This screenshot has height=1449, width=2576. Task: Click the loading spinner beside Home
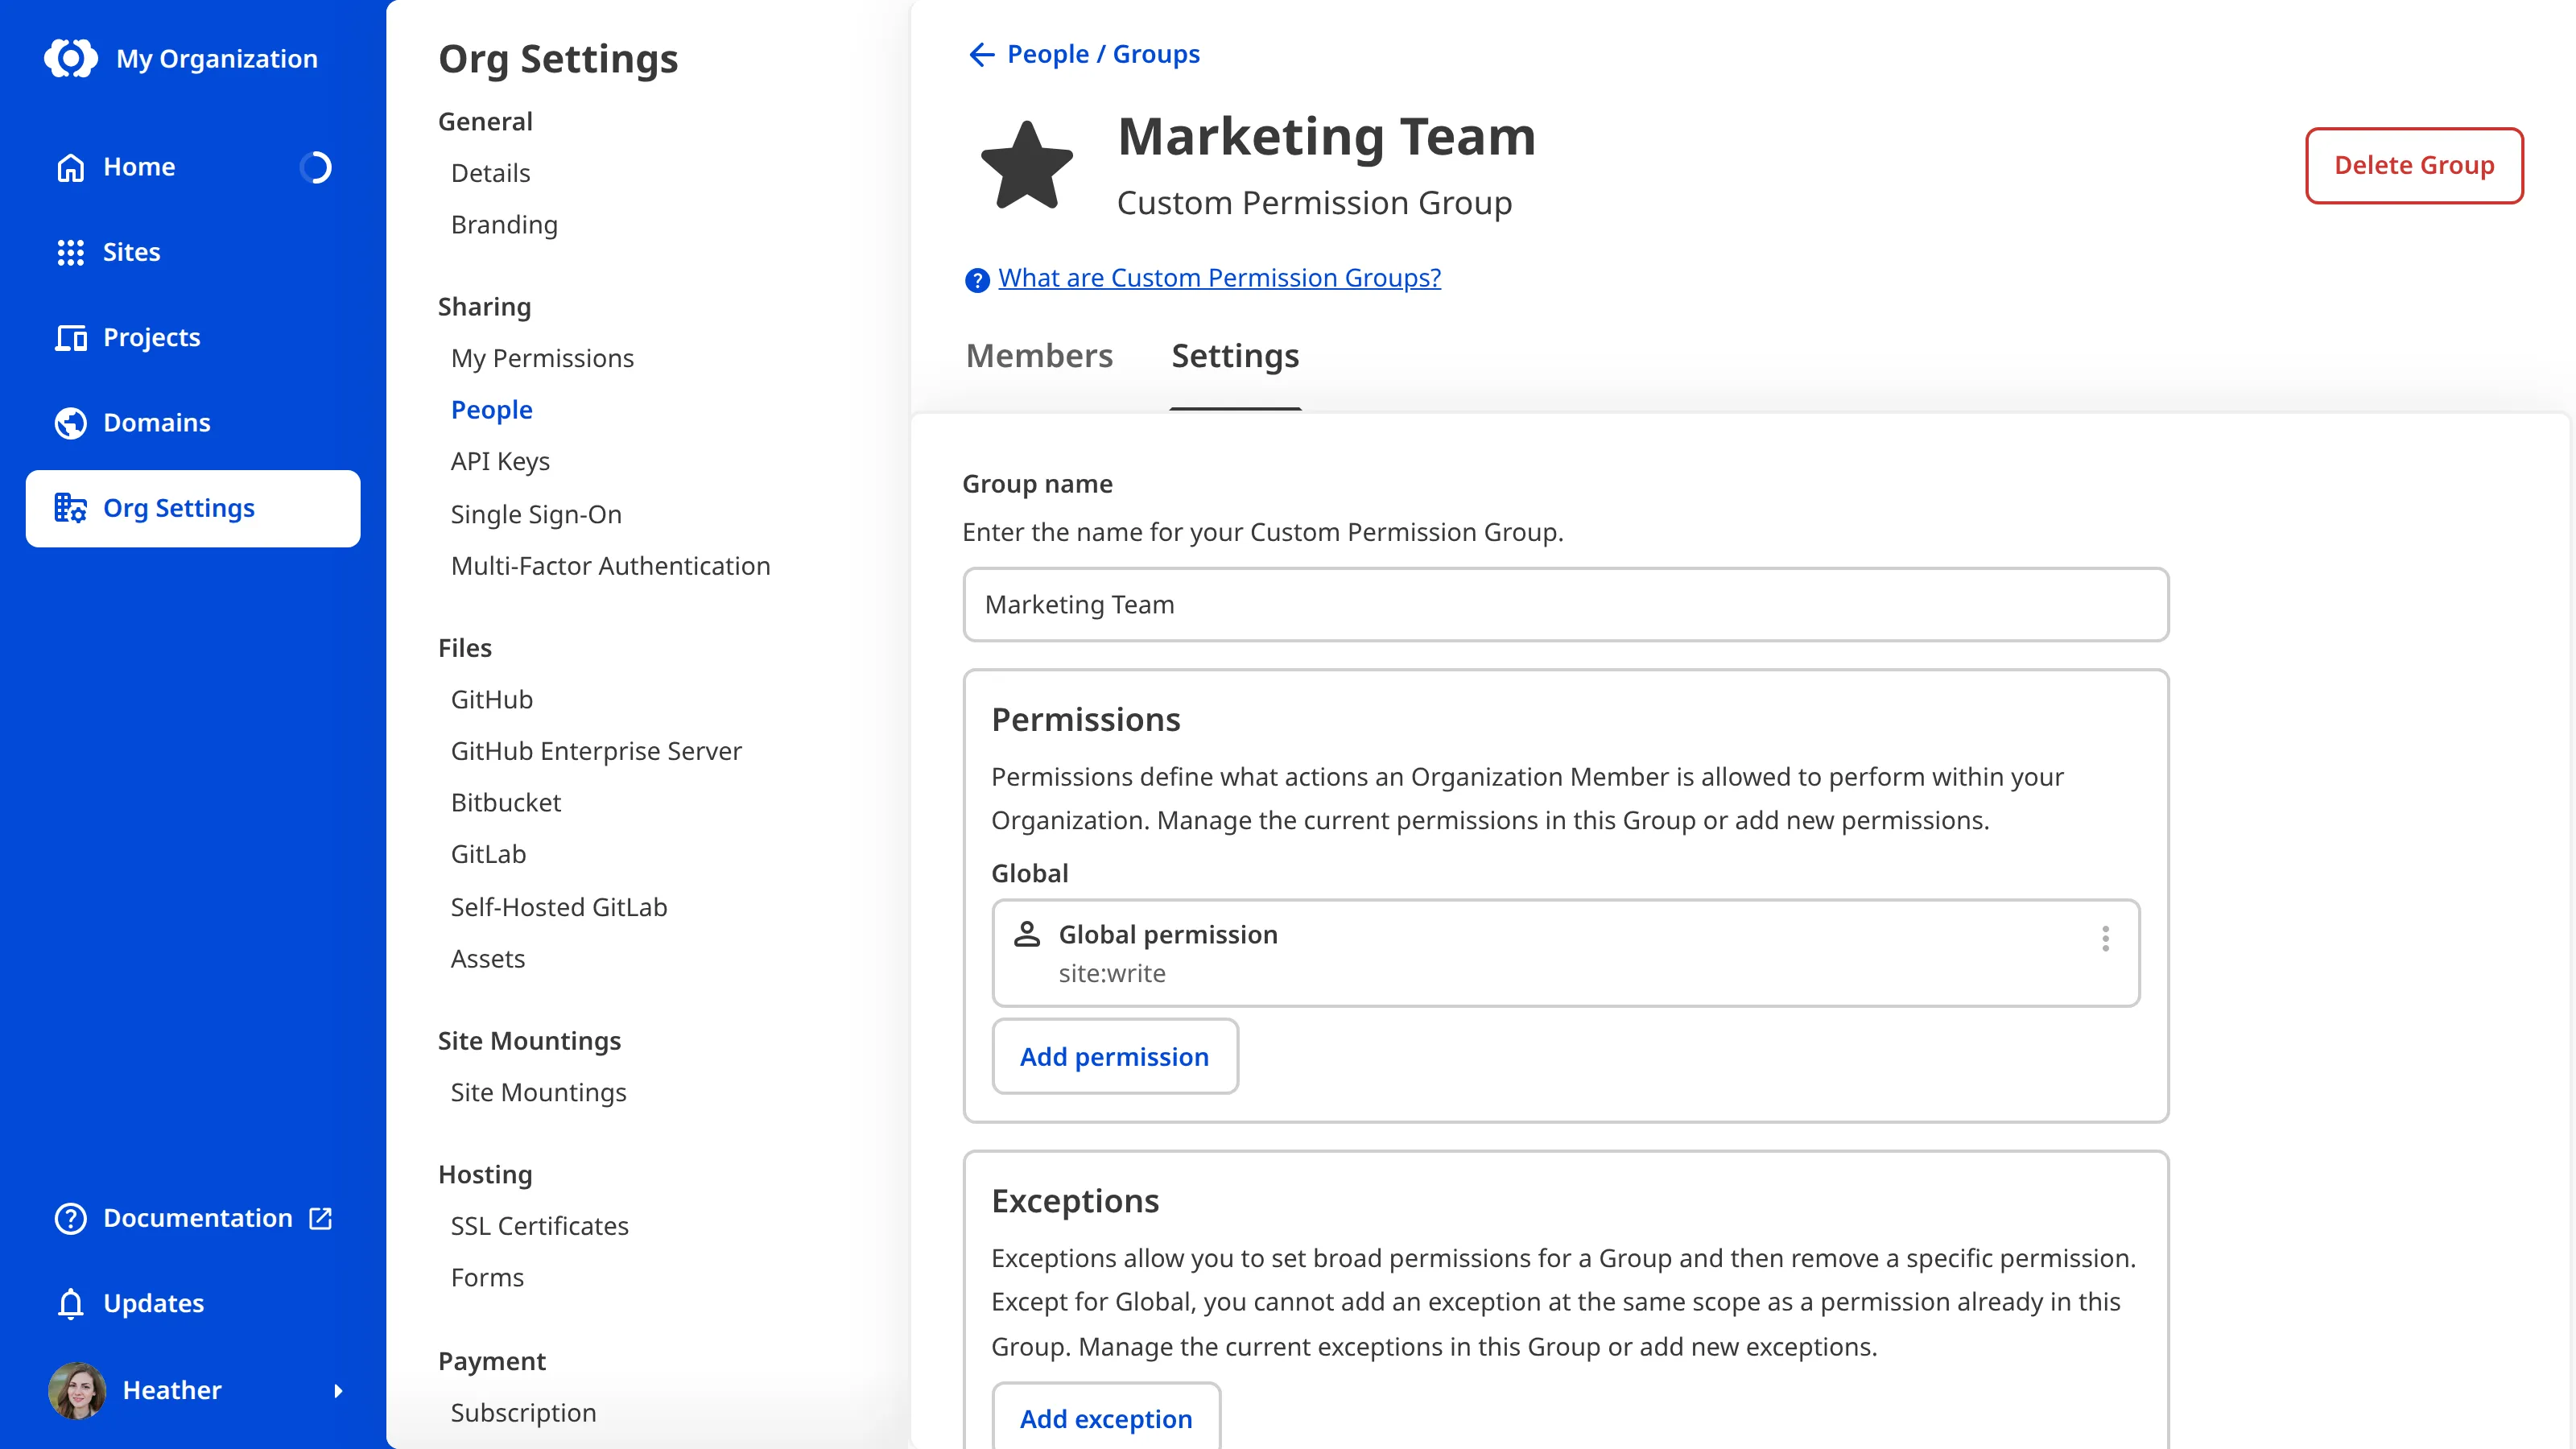pos(316,167)
